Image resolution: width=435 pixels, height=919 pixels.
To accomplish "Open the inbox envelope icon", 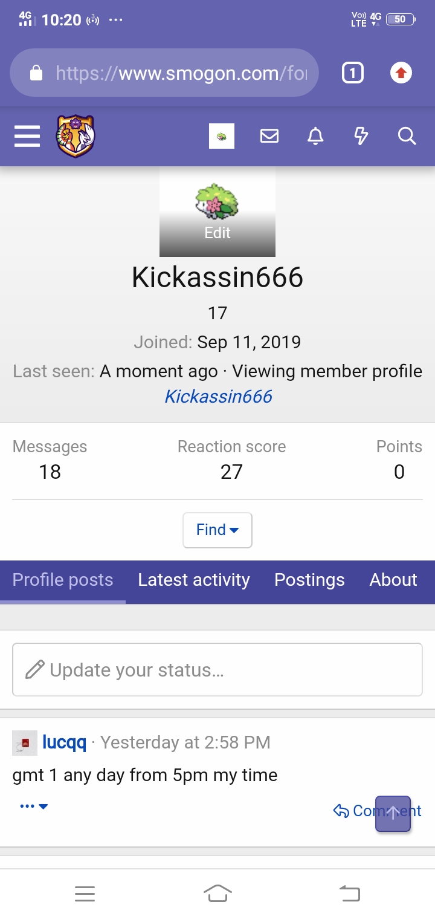I will click(x=269, y=137).
